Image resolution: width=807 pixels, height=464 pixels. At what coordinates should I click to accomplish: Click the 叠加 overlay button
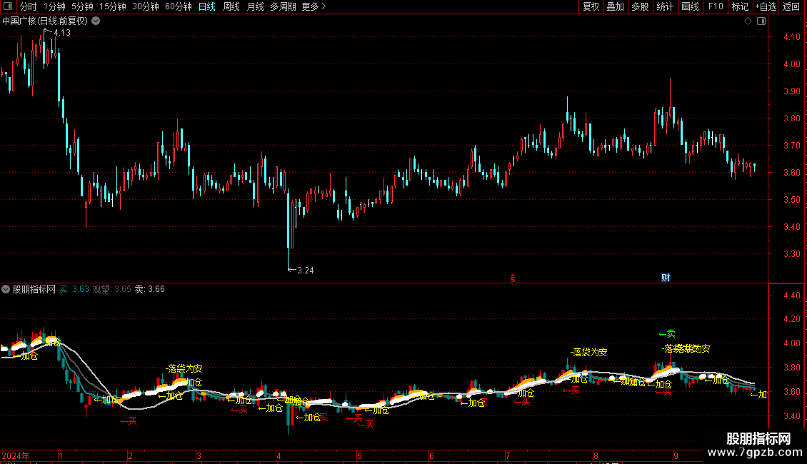pos(615,6)
